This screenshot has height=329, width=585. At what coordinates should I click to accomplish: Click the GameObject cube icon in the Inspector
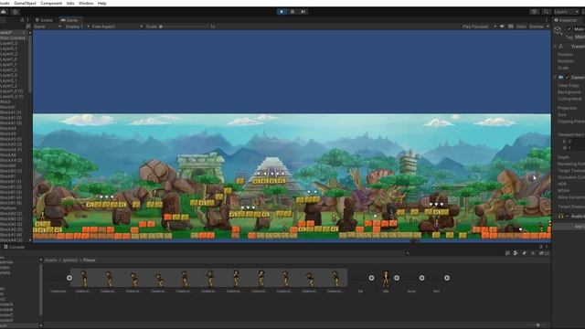(558, 30)
